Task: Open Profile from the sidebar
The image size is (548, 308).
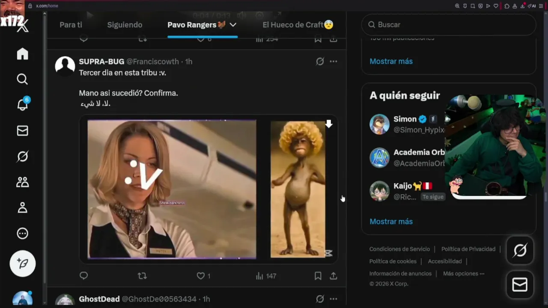Action: click(x=22, y=208)
